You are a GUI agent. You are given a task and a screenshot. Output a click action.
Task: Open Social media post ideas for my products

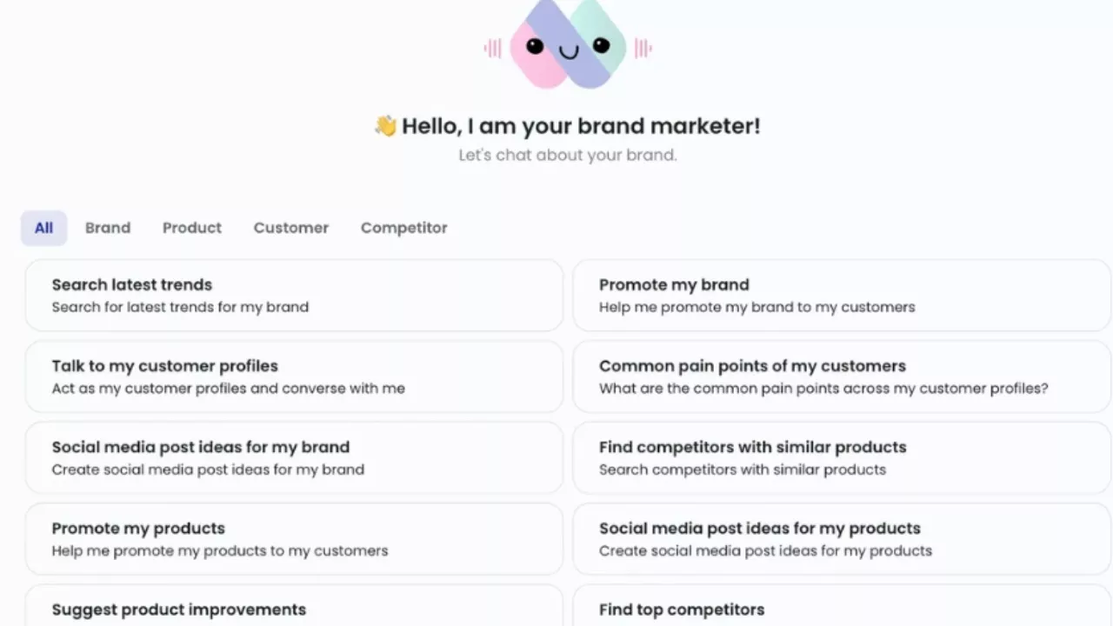841,539
